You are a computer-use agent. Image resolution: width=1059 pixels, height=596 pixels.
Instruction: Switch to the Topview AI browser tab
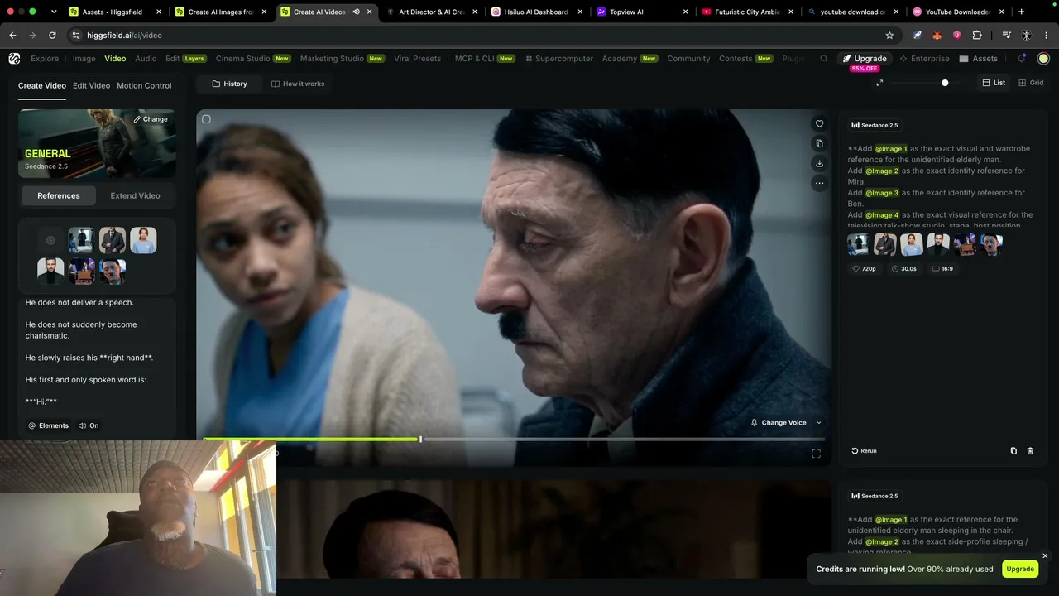(x=642, y=12)
